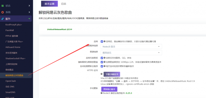Uncheck 强制替换为高音质歌曲 checkbox

tap(102, 62)
